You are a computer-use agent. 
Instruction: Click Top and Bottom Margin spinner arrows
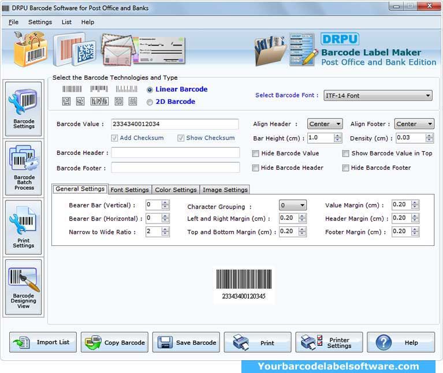click(302, 232)
